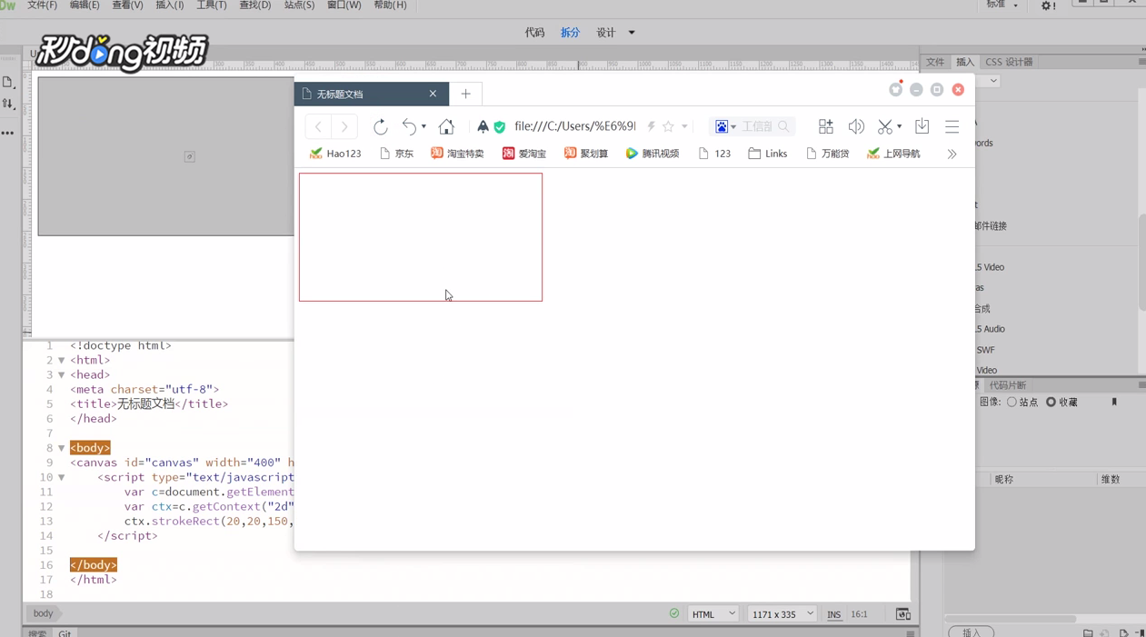
Task: Open the Links bookmark folder
Action: (x=768, y=154)
